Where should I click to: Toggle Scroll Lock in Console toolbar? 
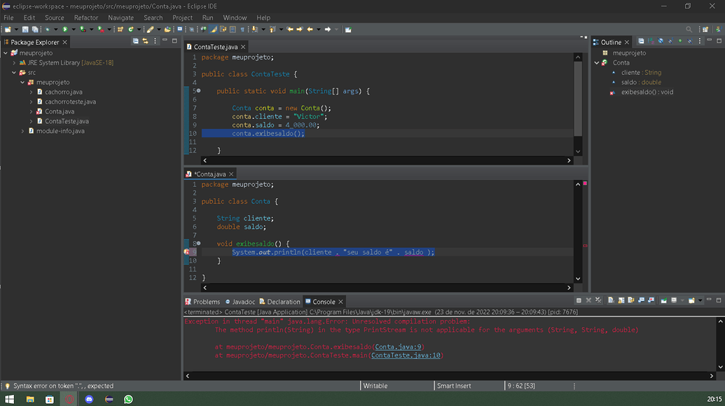[621, 301]
